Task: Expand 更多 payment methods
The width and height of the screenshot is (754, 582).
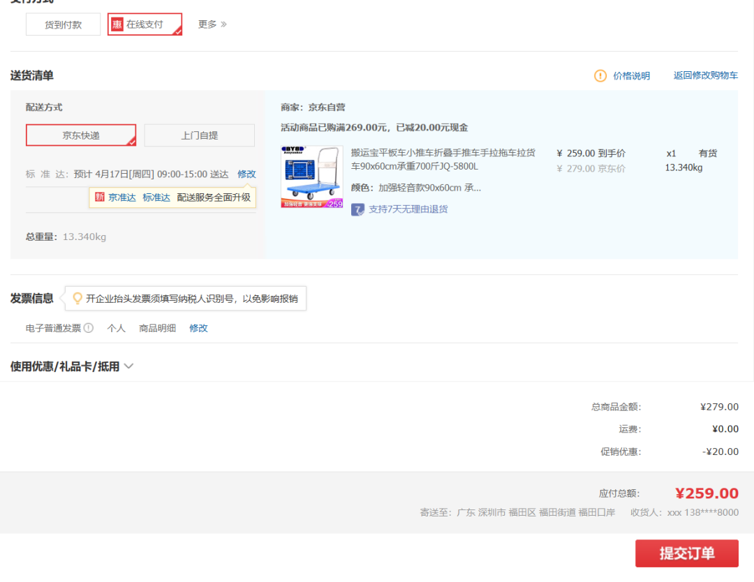Action: point(212,24)
